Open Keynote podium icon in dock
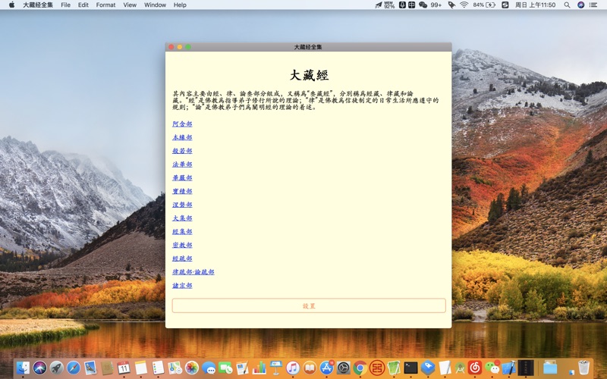 [276, 368]
